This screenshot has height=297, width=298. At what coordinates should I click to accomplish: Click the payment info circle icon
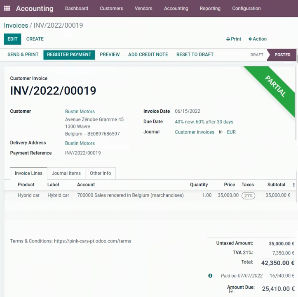pos(210,276)
